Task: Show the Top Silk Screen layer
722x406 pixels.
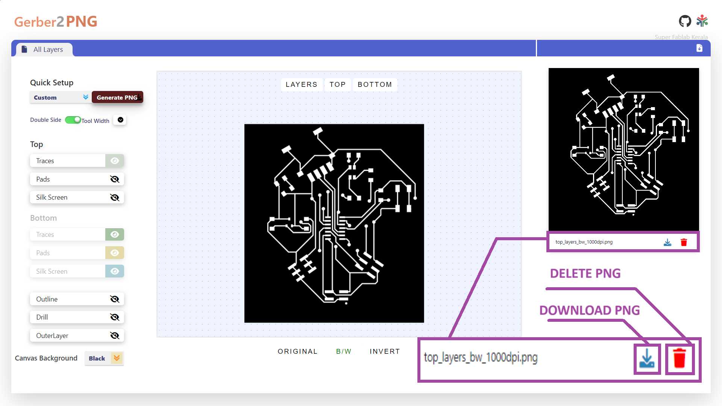Action: click(x=115, y=197)
